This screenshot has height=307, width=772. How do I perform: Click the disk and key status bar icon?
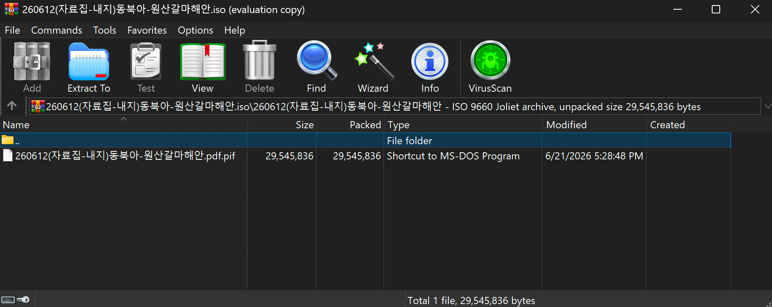tap(15, 300)
